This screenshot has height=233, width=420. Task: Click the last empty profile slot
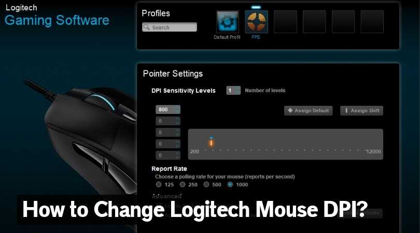coord(372,22)
